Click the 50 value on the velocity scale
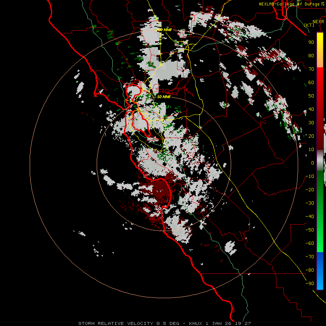 pyautogui.click(x=311, y=96)
